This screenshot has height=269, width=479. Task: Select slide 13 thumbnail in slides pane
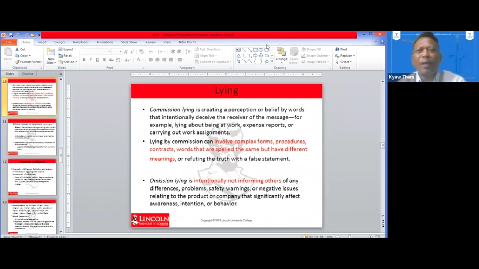click(32, 216)
